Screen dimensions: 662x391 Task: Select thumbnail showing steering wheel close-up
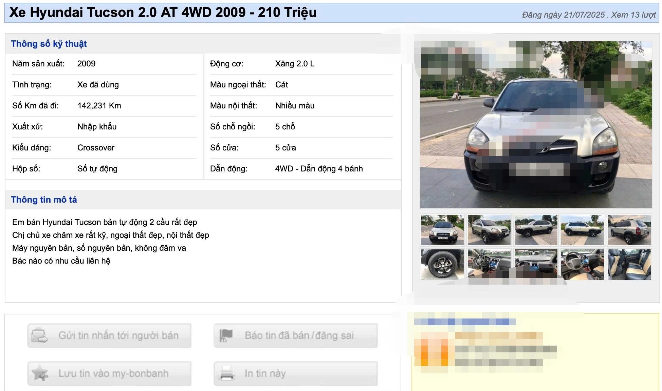[582, 265]
